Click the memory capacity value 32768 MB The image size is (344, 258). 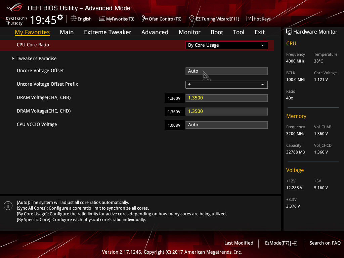[x=296, y=152]
